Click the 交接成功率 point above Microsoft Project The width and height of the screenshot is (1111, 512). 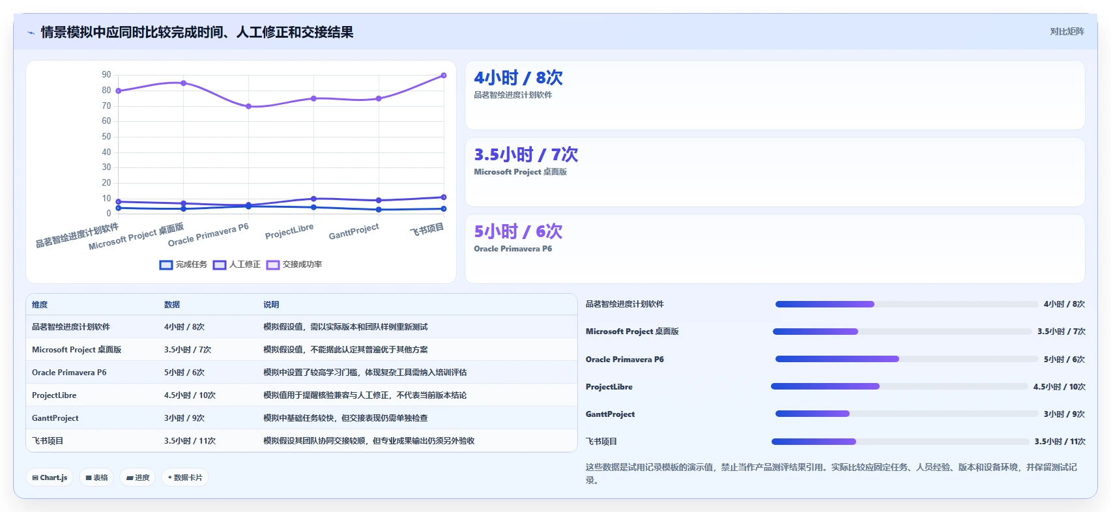tap(183, 83)
